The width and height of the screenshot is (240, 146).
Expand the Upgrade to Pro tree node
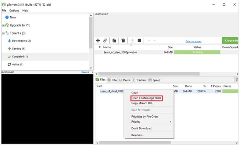pyautogui.click(x=3, y=25)
